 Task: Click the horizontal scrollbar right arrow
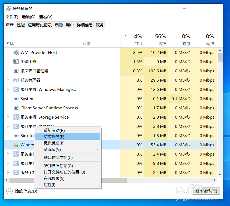tap(214, 180)
